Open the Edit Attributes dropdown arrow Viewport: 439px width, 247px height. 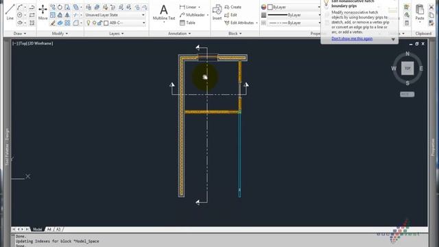[257, 23]
